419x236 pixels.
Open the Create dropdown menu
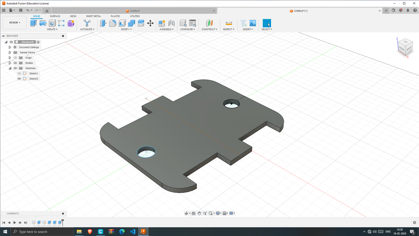[x=52, y=29]
